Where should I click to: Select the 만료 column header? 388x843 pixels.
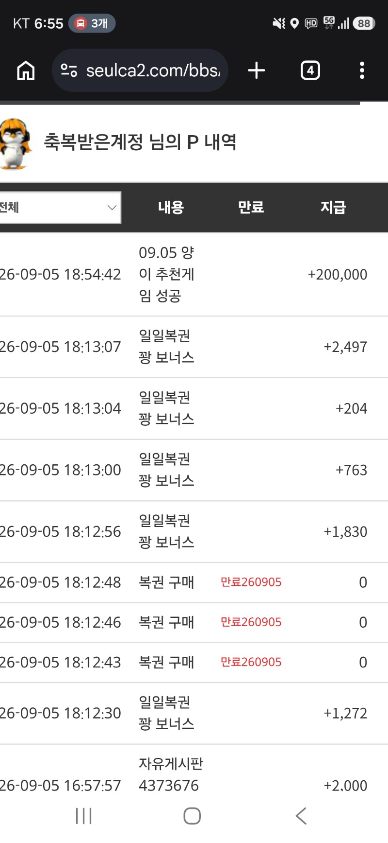coord(251,208)
